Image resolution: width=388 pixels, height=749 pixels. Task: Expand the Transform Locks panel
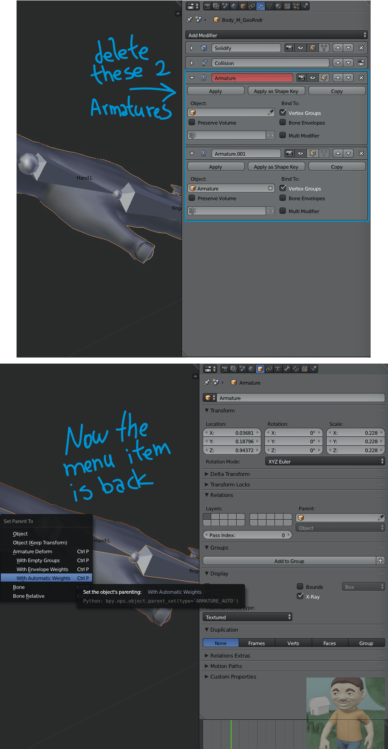230,485
